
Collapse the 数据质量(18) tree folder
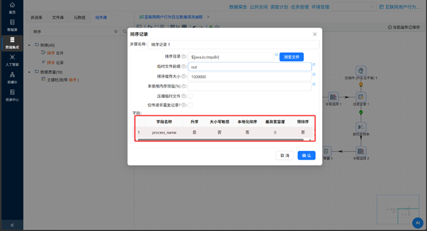[30, 72]
